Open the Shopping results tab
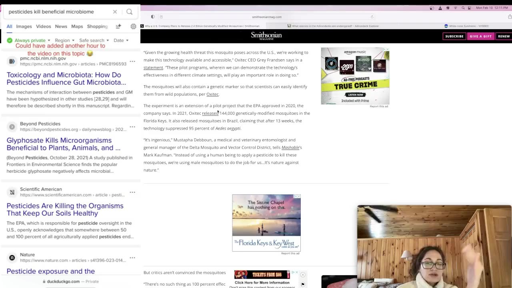The width and height of the screenshot is (512, 288). click(x=98, y=26)
